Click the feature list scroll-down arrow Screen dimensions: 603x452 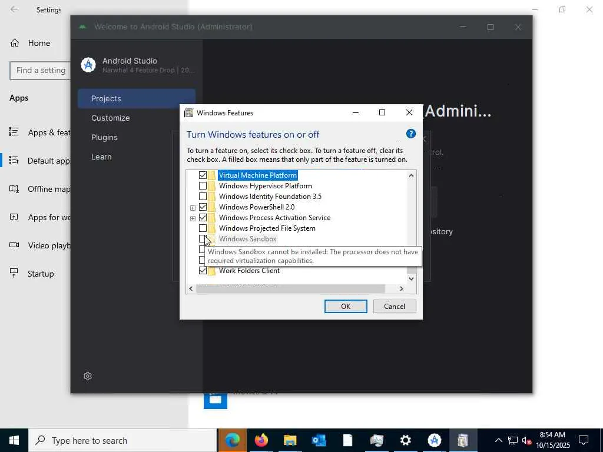click(x=411, y=278)
